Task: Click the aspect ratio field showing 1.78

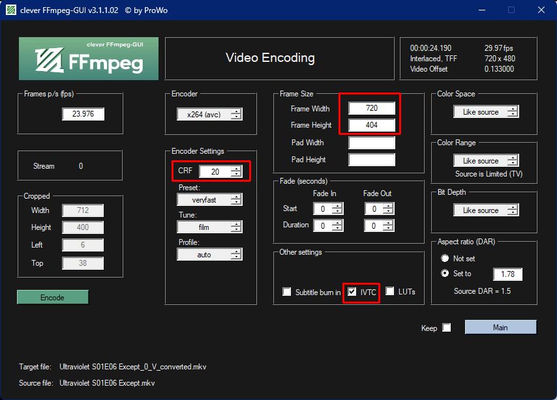Action: point(507,274)
